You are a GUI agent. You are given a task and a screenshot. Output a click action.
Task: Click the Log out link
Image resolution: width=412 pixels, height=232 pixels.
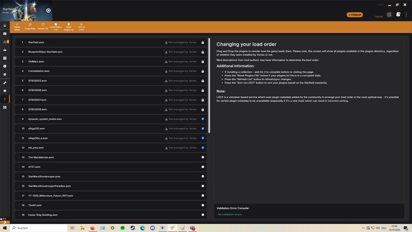click(x=379, y=16)
